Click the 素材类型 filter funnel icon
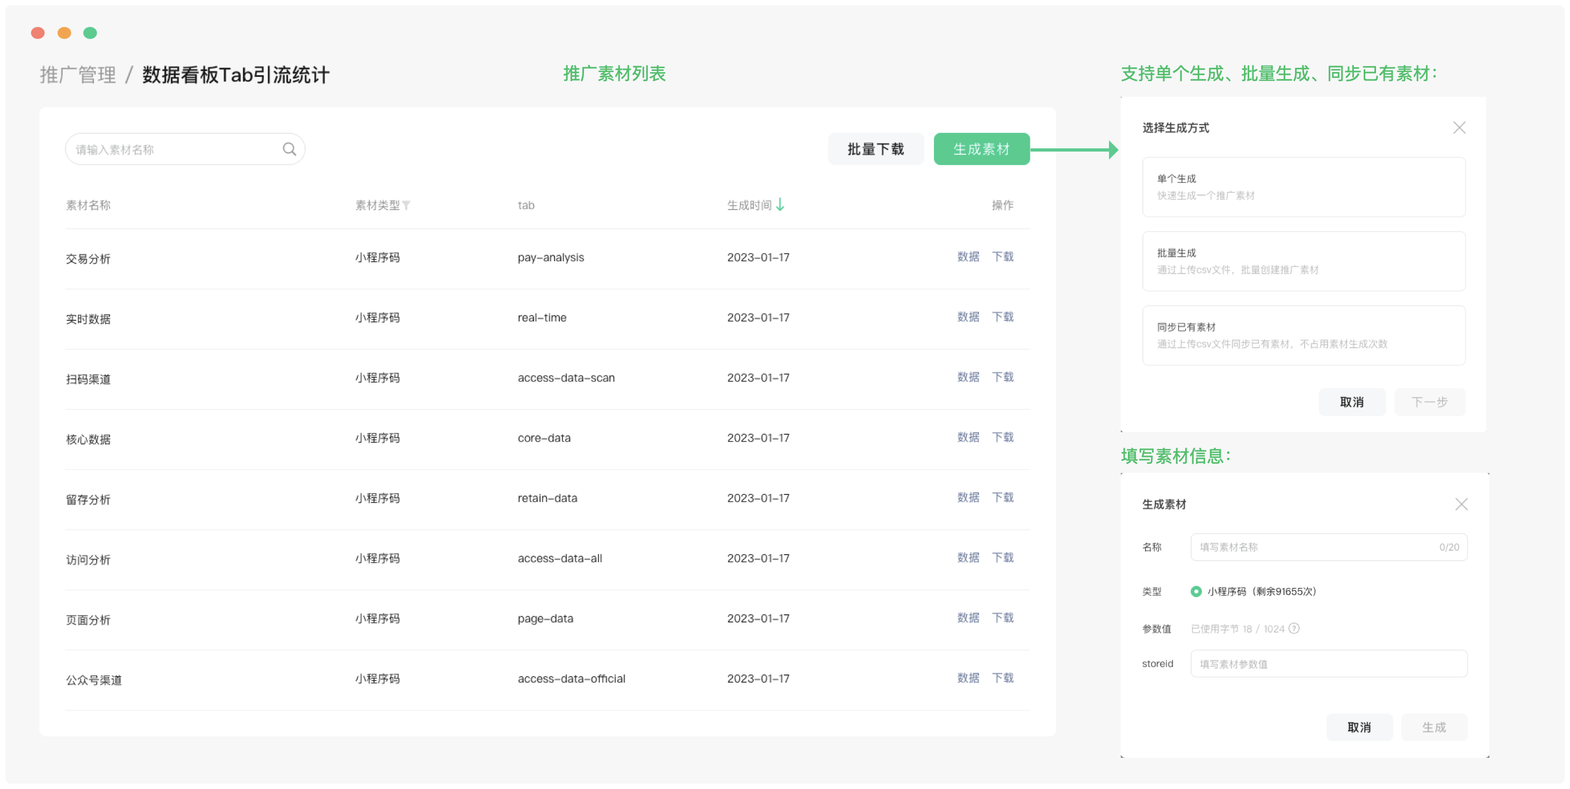The height and width of the screenshot is (789, 1570). coord(407,205)
